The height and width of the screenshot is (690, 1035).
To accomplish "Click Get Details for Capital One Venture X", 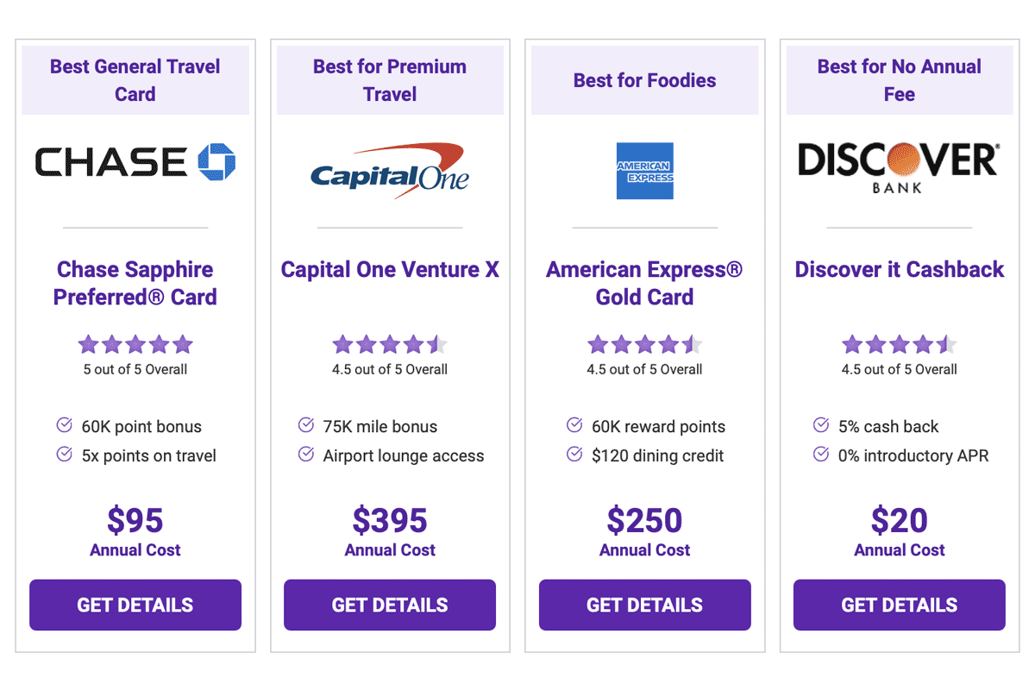I will coord(390,605).
